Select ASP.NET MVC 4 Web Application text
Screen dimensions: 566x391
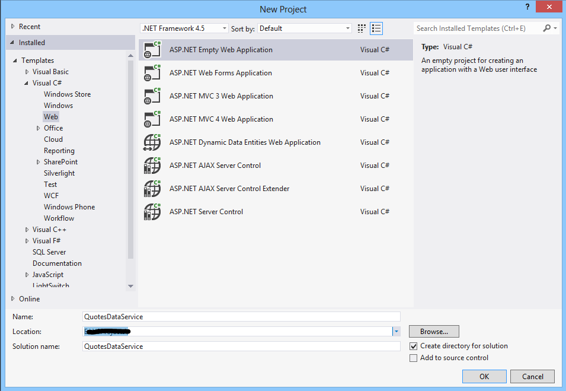[221, 119]
